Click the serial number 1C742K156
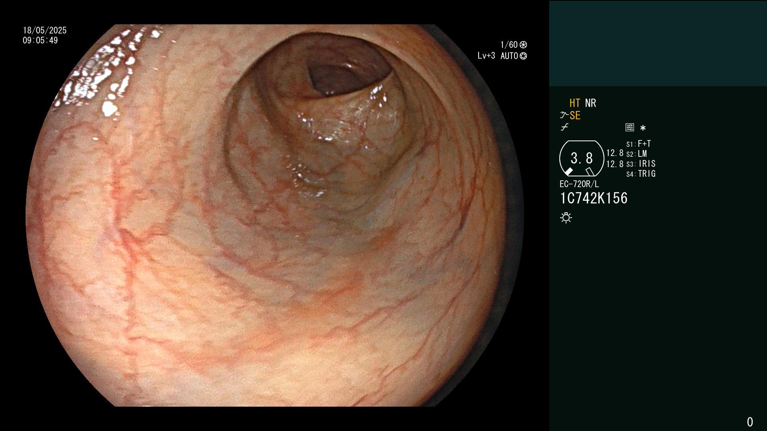The image size is (767, 431). pos(594,198)
